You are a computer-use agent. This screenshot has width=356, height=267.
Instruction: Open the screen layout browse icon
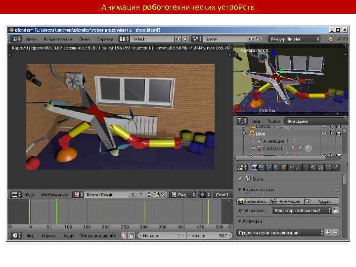coord(124,39)
